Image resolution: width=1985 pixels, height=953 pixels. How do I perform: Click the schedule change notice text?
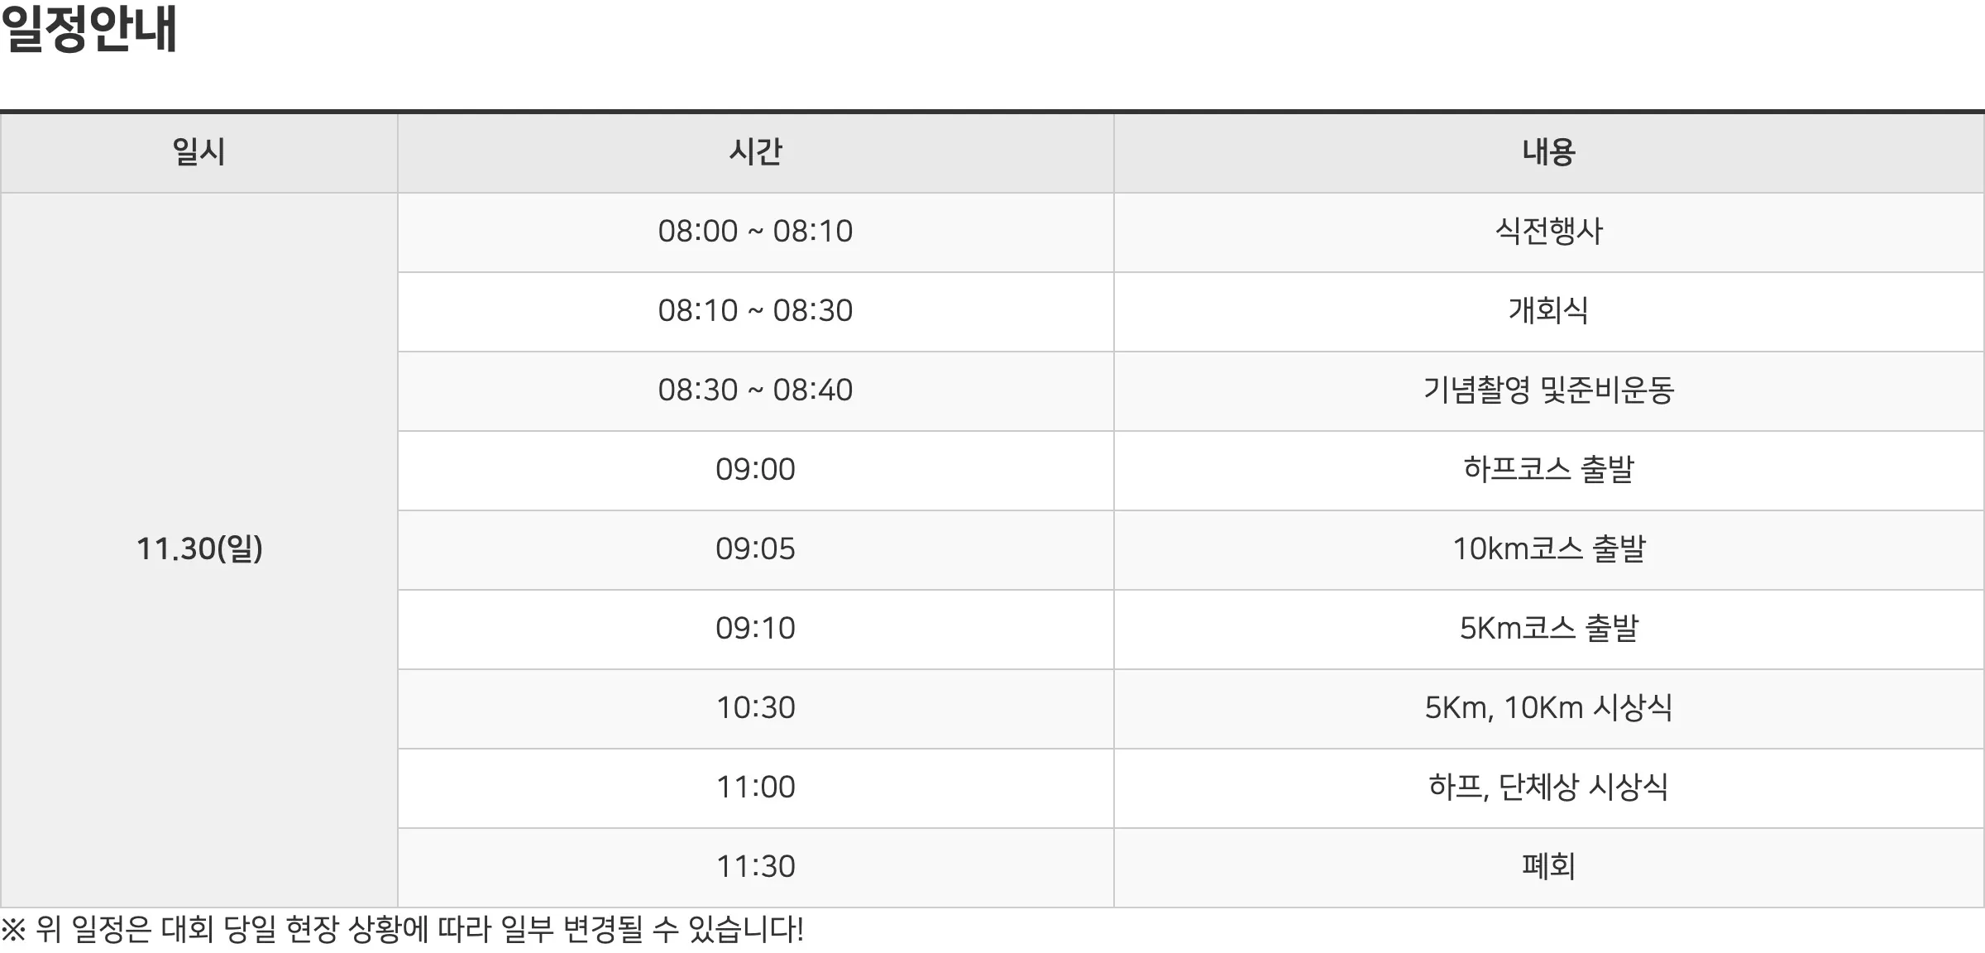[x=402, y=930]
